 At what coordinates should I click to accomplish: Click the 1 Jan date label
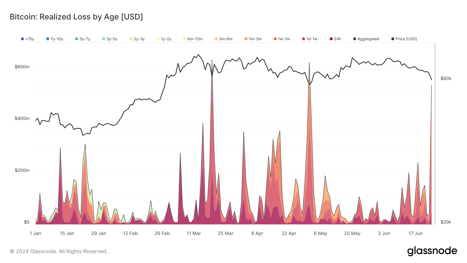[35, 233]
